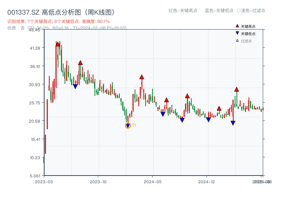Click the orange circle marker around the T1 low
This screenshot has height=219, width=292.
[128, 125]
